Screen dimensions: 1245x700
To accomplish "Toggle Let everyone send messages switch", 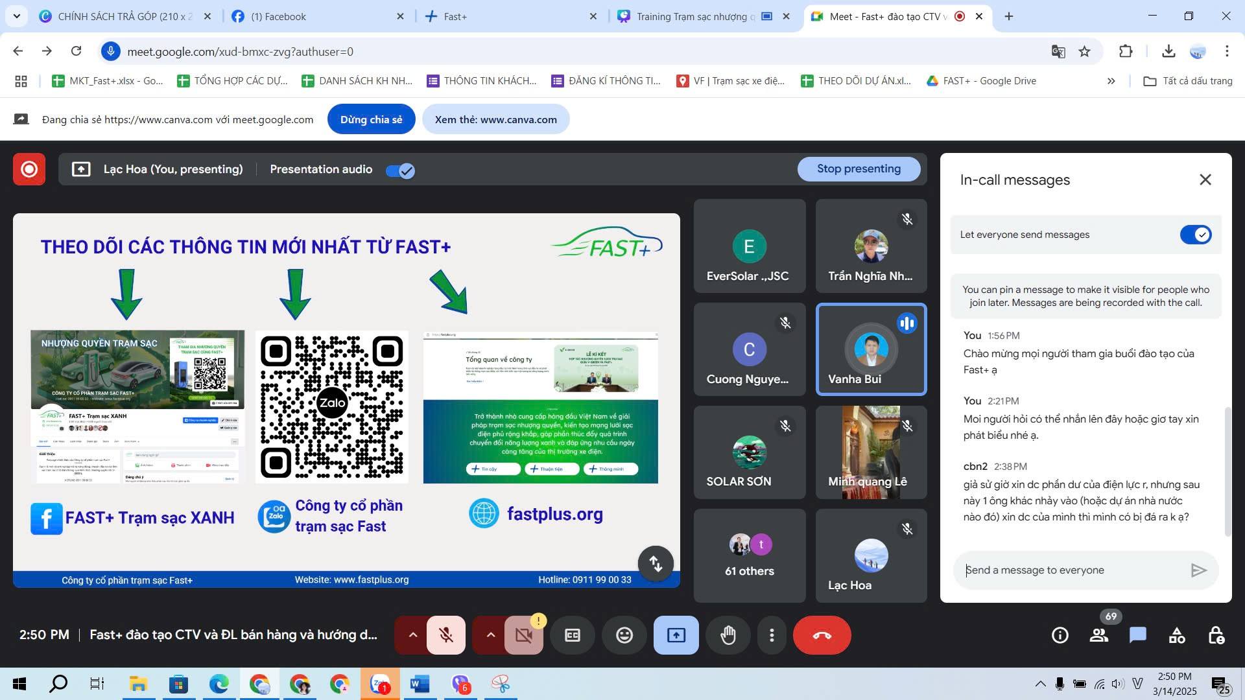I will coord(1196,235).
